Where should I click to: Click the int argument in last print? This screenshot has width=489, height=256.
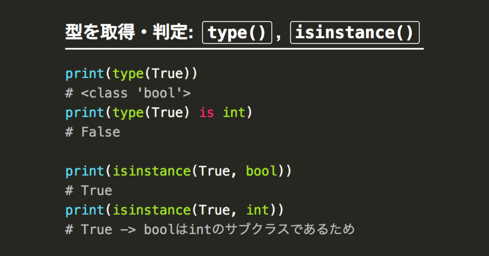pyautogui.click(x=257, y=210)
